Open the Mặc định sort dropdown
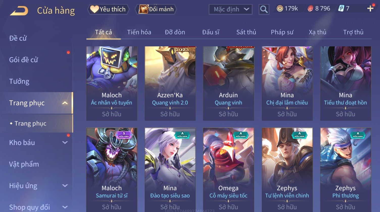 pos(231,9)
